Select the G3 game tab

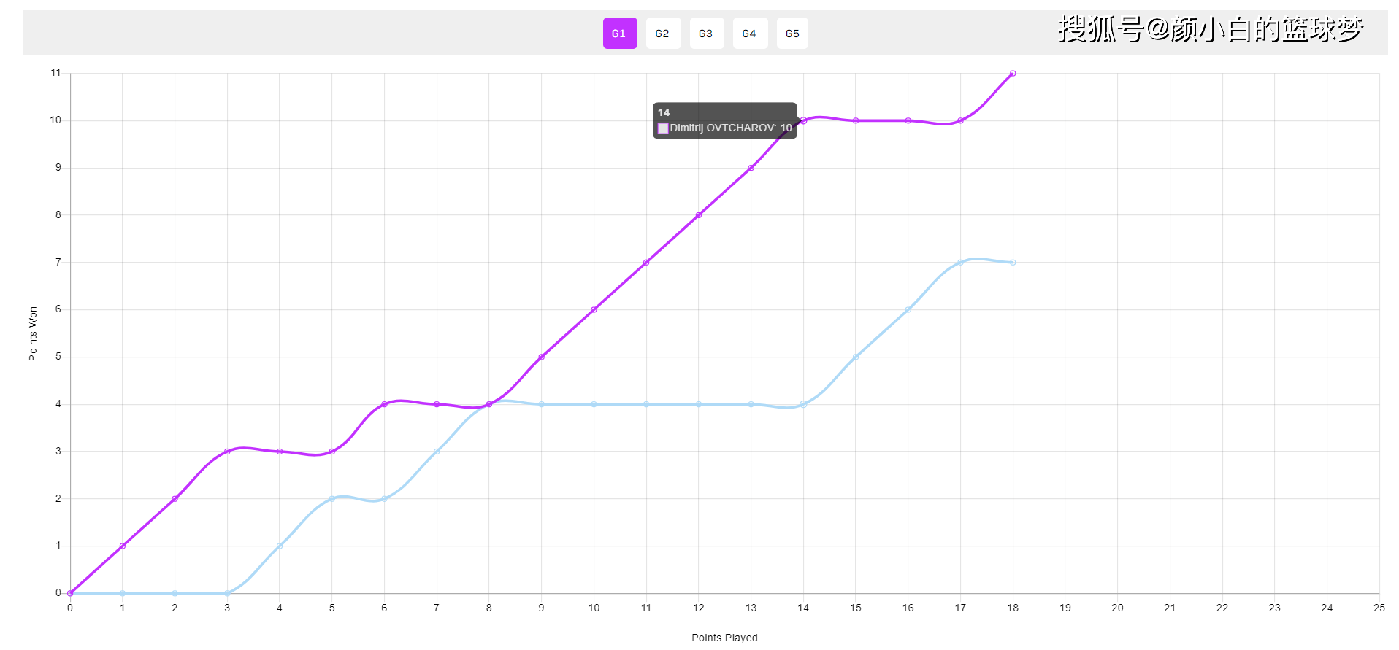point(706,34)
